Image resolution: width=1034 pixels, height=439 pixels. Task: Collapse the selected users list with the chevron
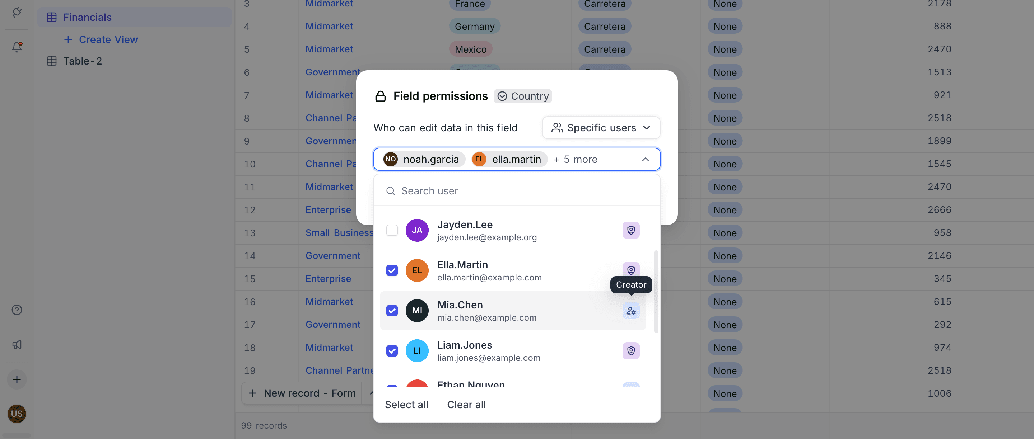tap(646, 159)
